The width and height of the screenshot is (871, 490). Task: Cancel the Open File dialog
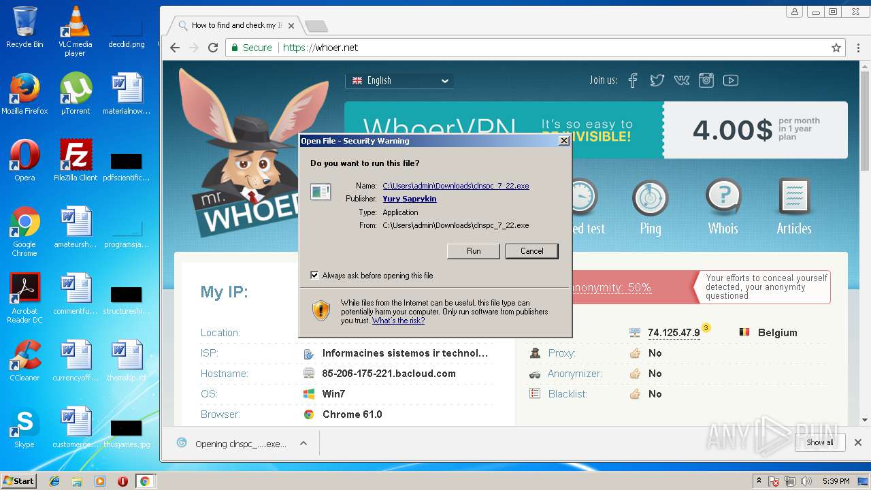point(532,251)
